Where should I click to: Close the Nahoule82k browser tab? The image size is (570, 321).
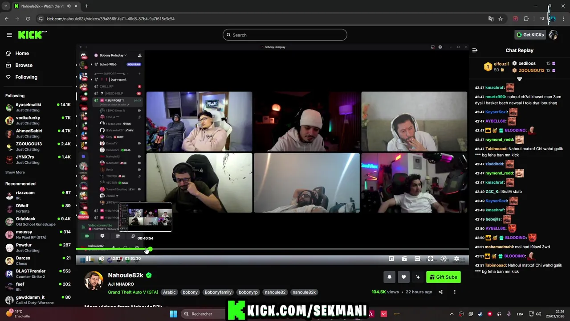[x=76, y=6]
